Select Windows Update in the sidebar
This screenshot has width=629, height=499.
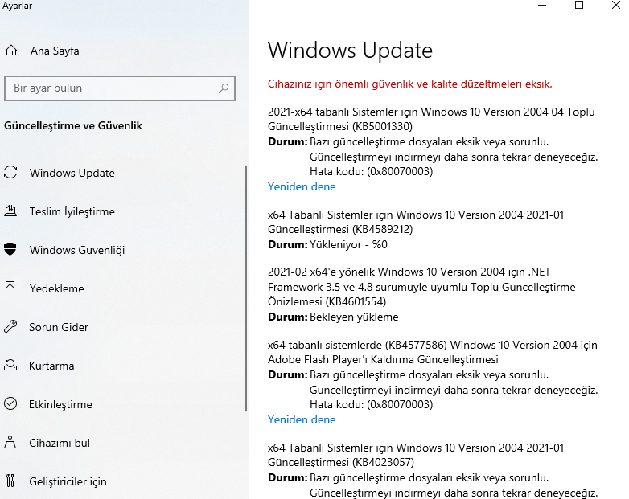tap(72, 173)
